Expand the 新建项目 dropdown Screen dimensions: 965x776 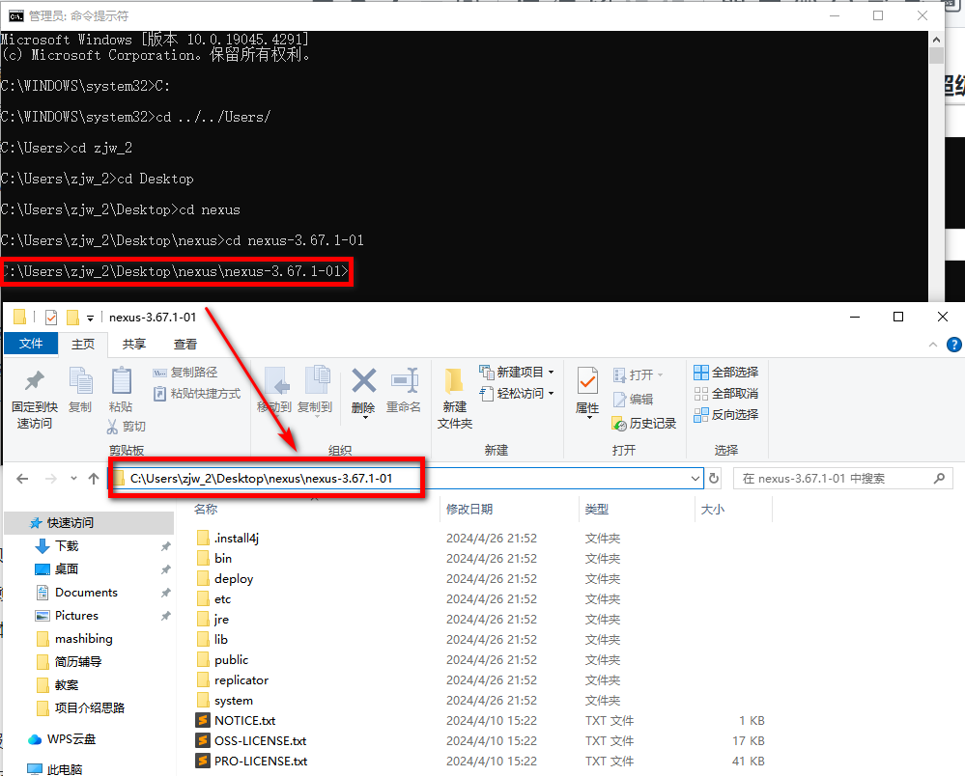tap(551, 373)
